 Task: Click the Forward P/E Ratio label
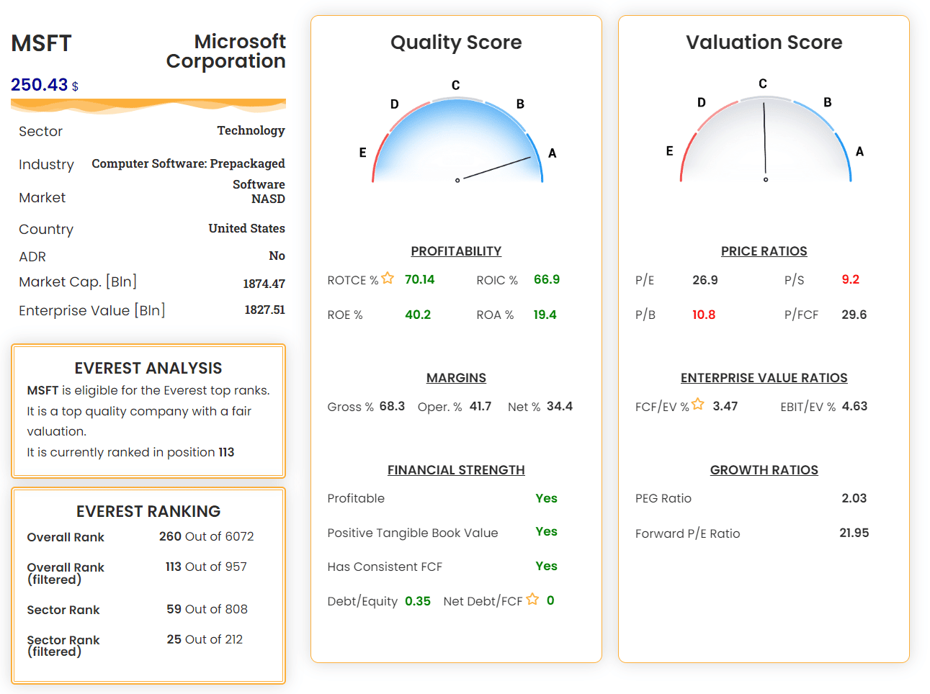688,533
